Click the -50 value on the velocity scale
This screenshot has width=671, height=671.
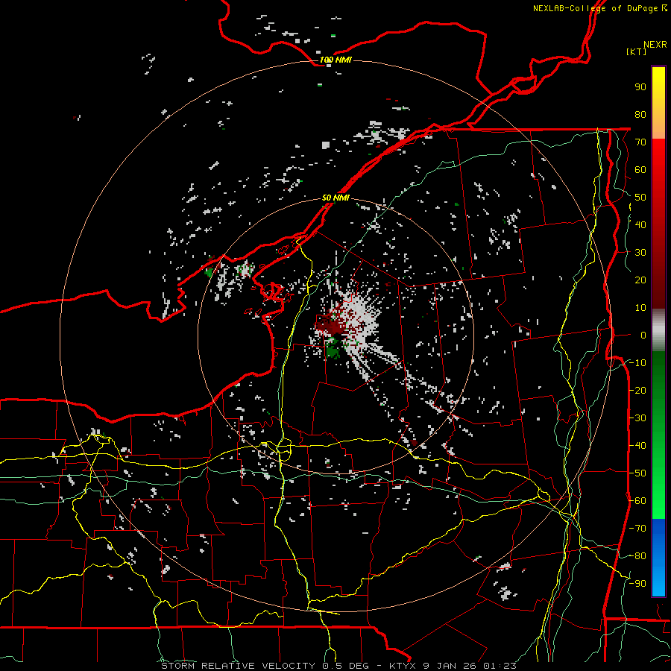pos(637,473)
